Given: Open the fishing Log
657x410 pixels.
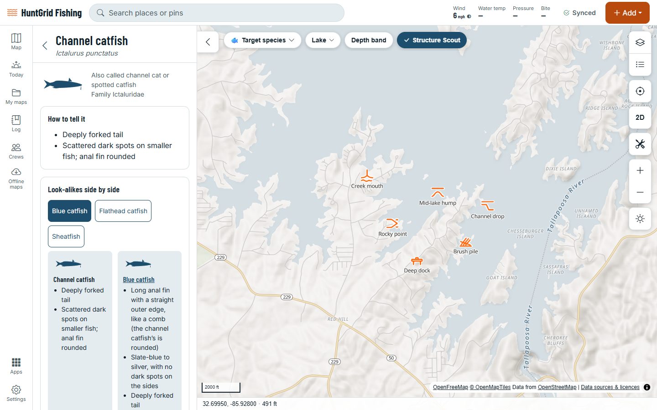Looking at the screenshot, I should [x=16, y=123].
